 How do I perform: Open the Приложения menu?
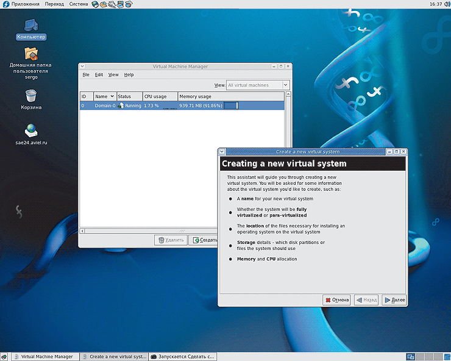[x=25, y=4]
